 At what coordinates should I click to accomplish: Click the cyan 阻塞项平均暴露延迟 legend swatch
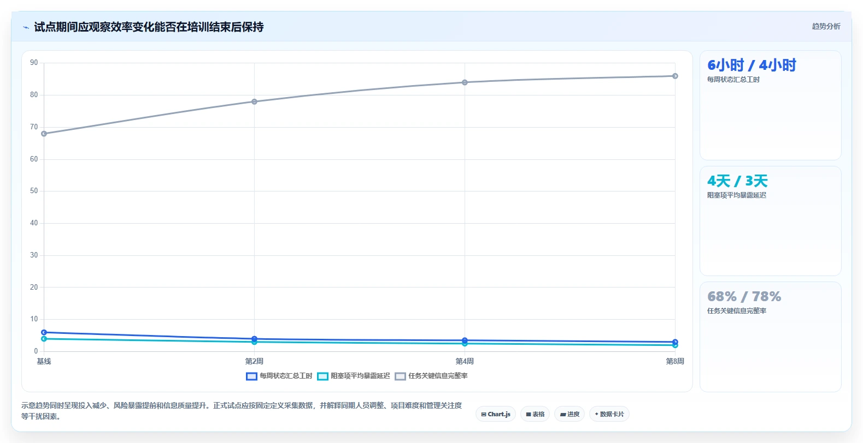click(x=322, y=376)
